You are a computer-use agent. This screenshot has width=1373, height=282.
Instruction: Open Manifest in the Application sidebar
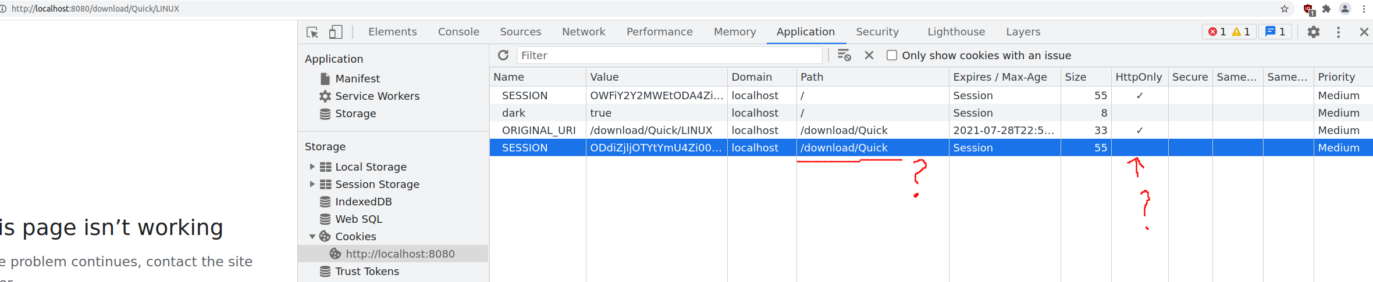coord(357,78)
